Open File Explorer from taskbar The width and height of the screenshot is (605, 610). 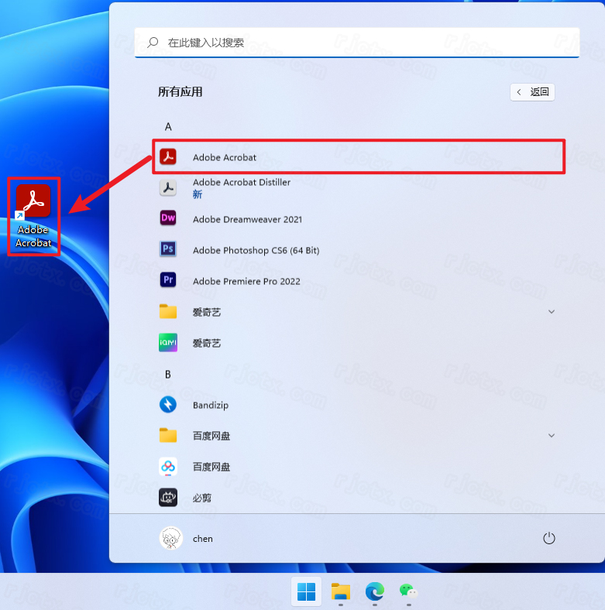click(x=341, y=591)
